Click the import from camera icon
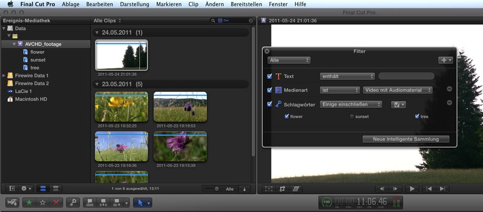This screenshot has height=212, width=483. (12, 203)
